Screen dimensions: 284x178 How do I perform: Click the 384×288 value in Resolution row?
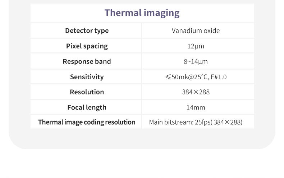(196, 92)
